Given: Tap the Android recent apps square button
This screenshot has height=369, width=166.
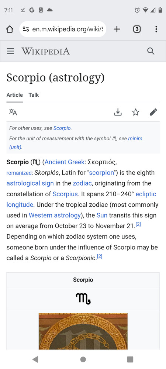Looking at the screenshot, I should click(130, 359).
